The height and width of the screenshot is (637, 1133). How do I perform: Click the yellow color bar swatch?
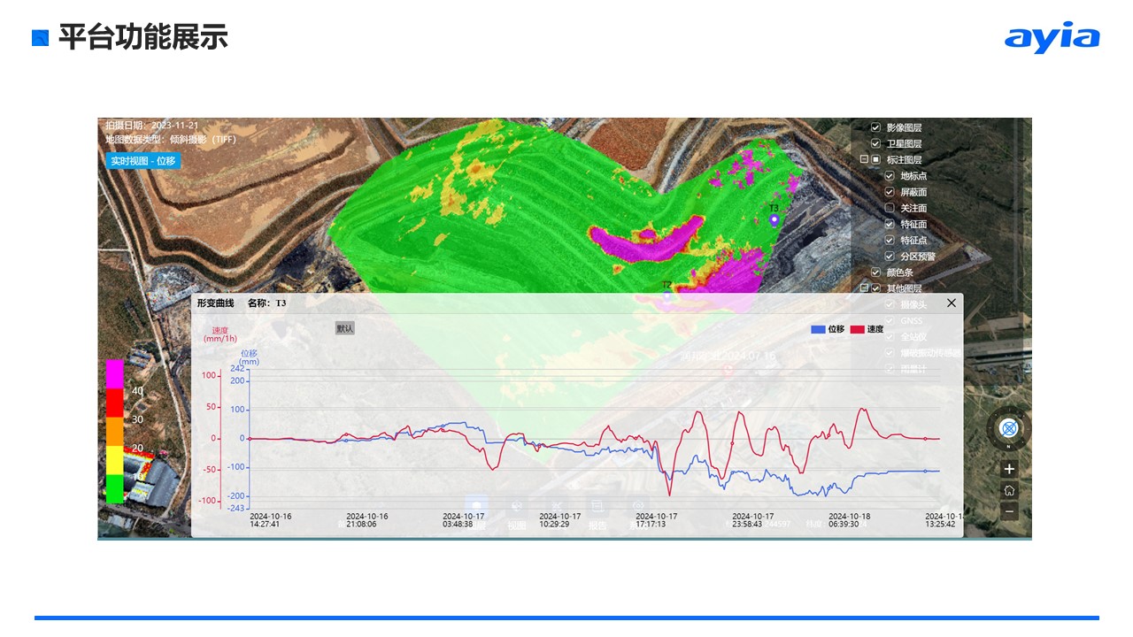click(115, 460)
